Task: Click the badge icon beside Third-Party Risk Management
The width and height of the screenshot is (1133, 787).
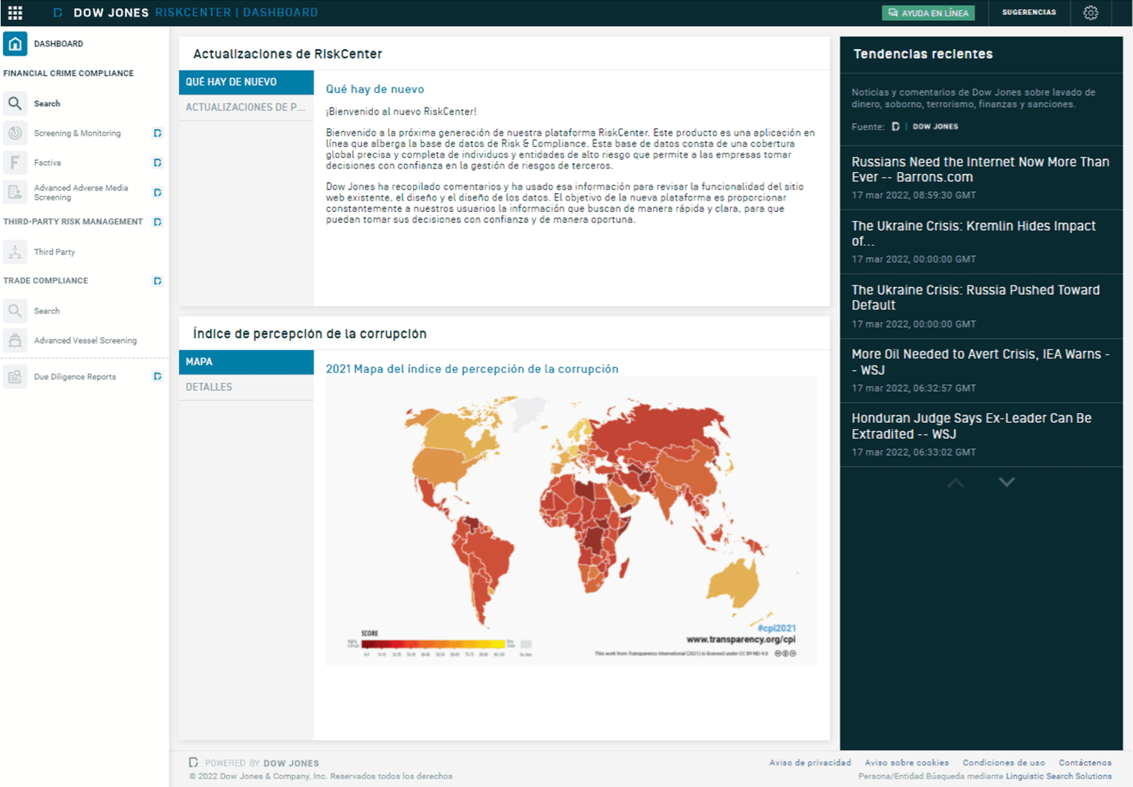Action: tap(158, 221)
